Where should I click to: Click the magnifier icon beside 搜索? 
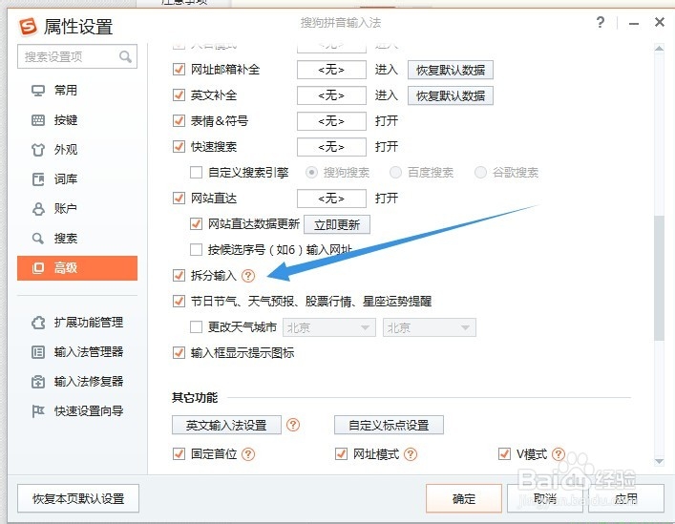[x=38, y=239]
